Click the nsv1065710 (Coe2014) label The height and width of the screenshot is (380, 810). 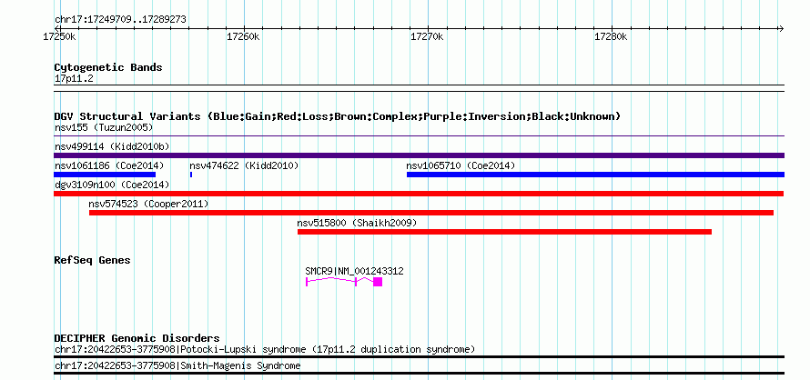(x=461, y=165)
